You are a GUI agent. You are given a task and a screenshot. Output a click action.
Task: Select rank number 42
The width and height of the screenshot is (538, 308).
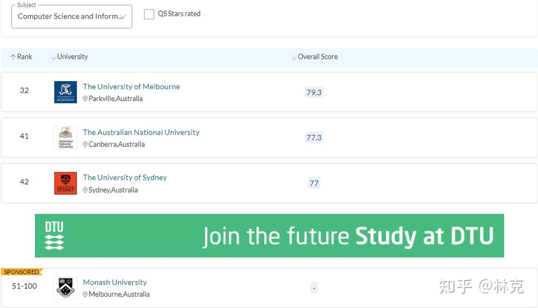(24, 182)
